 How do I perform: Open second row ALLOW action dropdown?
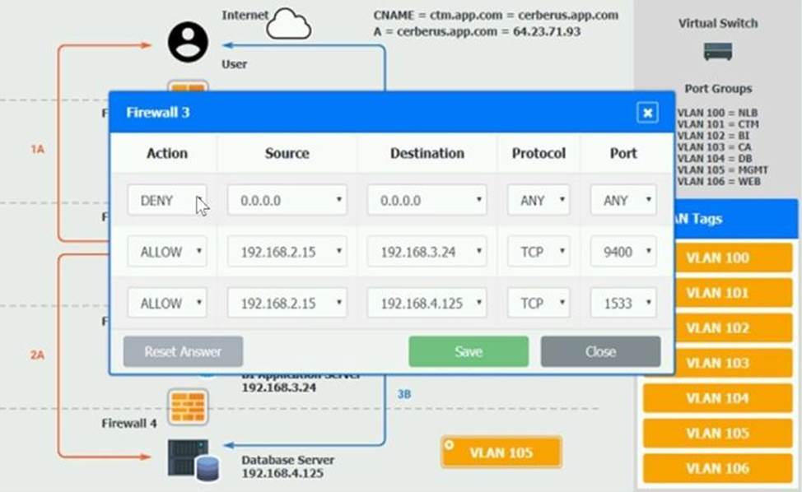tap(167, 252)
